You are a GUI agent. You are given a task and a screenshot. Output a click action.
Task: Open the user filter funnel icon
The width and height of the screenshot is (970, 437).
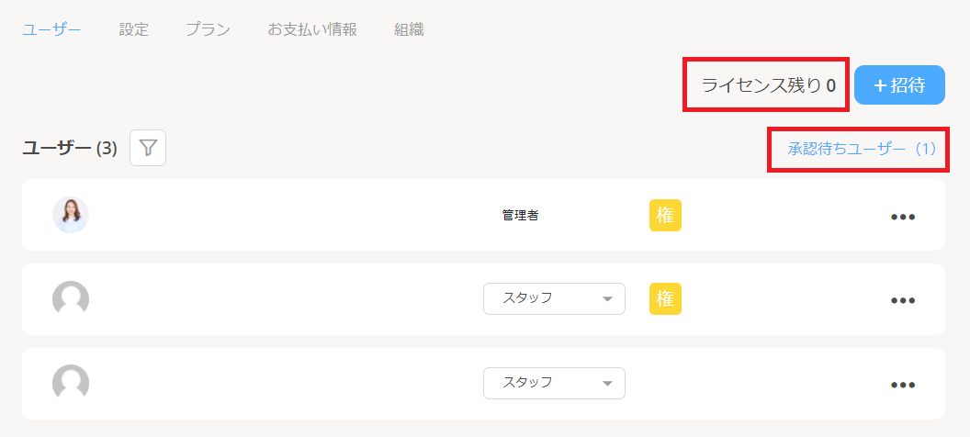coord(148,148)
